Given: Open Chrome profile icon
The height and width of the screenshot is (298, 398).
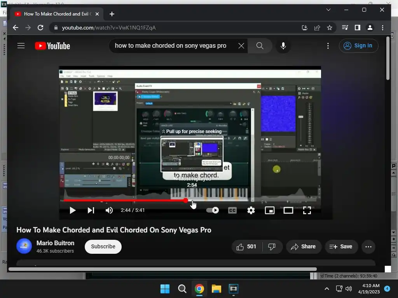Looking at the screenshot, I should pos(370,28).
